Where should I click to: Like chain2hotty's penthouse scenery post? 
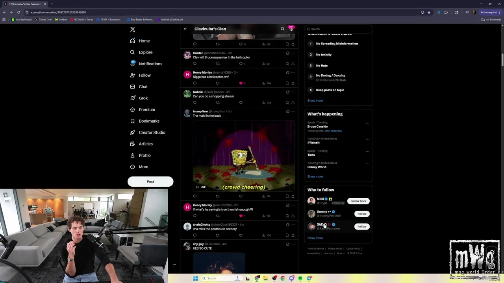tap(241, 235)
